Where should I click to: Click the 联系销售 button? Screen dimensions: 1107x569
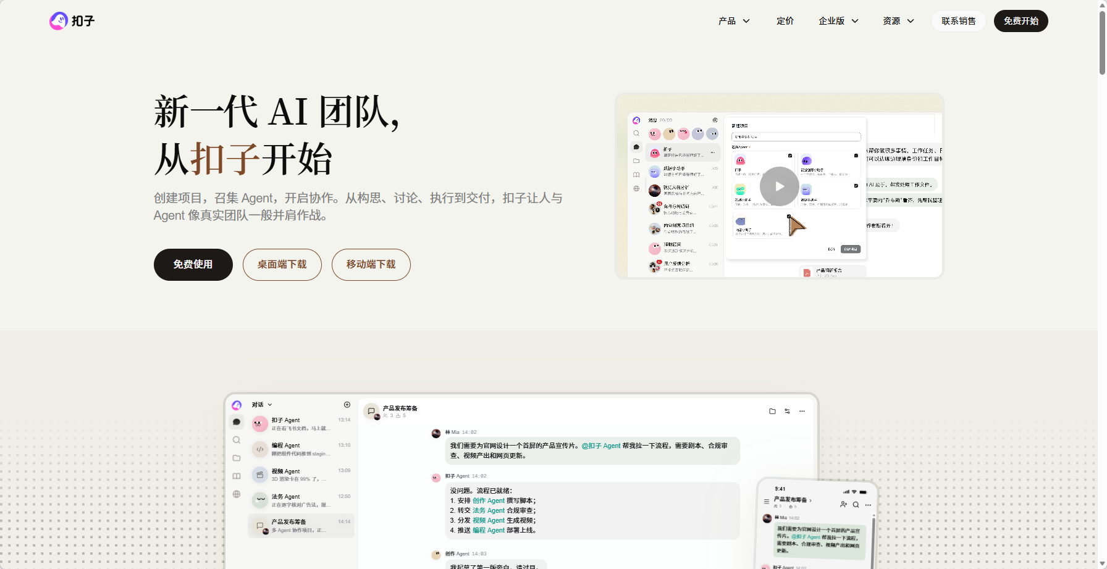point(958,21)
